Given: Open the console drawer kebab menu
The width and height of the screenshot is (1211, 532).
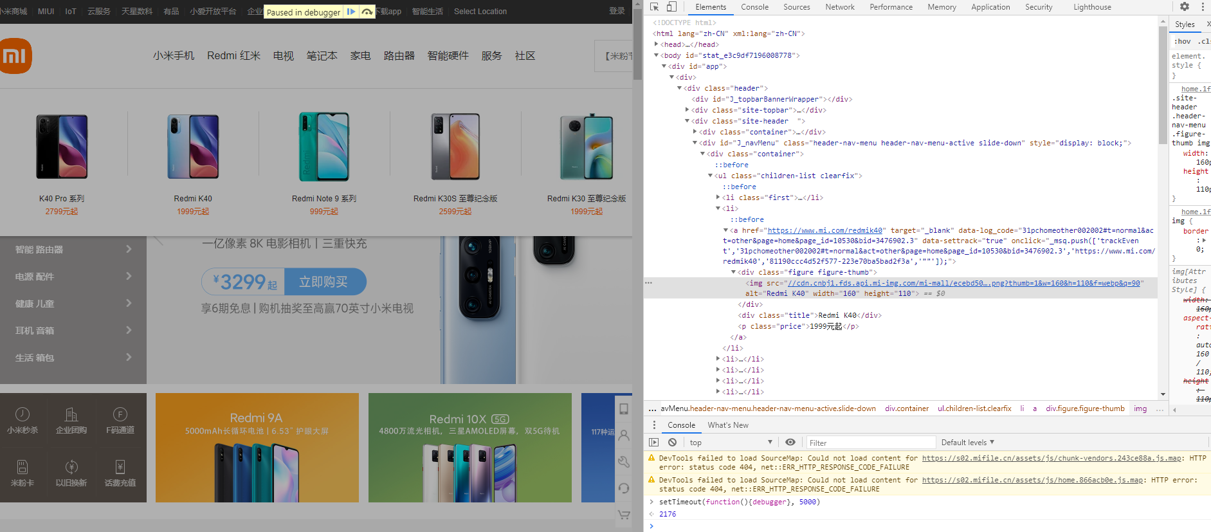Looking at the screenshot, I should click(x=654, y=425).
